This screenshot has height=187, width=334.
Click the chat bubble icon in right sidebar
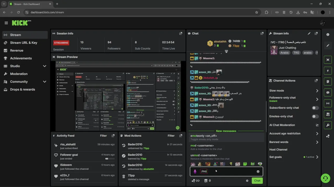pyautogui.click(x=328, y=92)
